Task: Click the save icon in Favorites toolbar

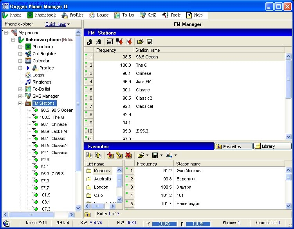Action: pos(155,155)
